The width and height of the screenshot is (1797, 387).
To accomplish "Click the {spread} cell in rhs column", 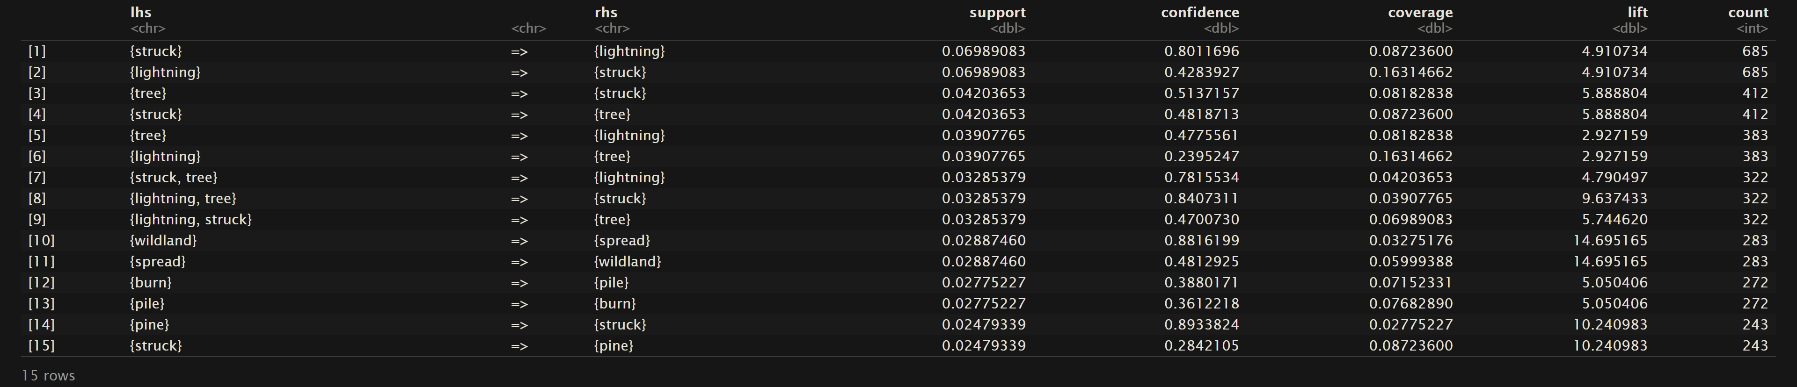I will tap(621, 241).
